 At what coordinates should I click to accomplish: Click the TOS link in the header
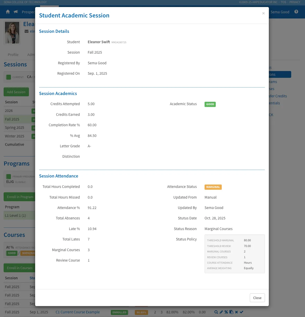[x=283, y=2]
